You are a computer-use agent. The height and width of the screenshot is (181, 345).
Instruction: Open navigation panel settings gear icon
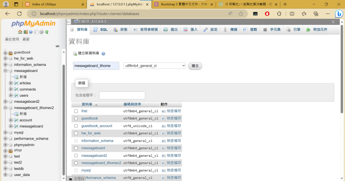coord(41,32)
